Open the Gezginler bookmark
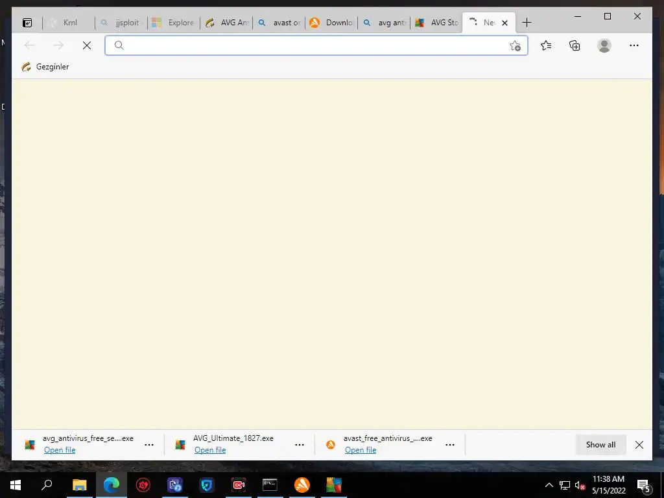Screen dimensions: 664x498 pyautogui.click(x=45, y=67)
